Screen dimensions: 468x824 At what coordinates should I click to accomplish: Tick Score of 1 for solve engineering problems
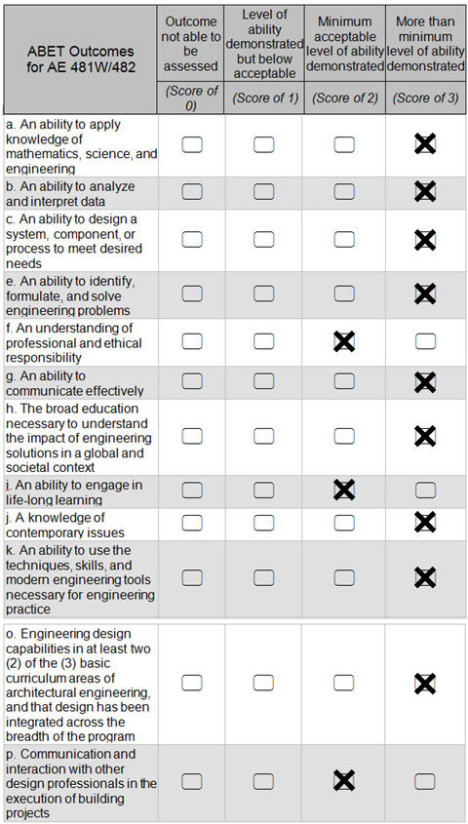(263, 294)
